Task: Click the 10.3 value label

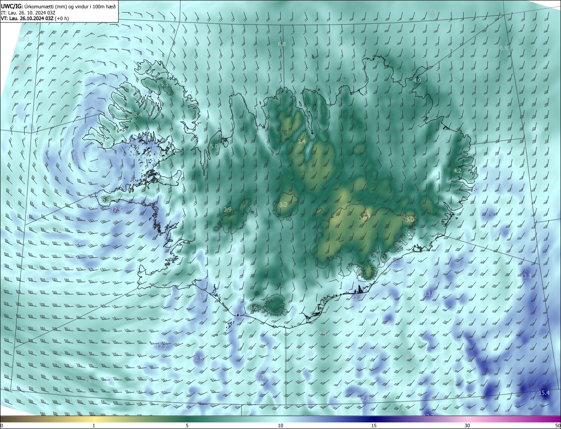Action: tap(24, 39)
